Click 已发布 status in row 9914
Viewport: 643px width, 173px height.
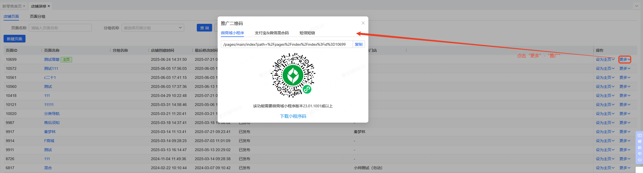[x=244, y=141]
